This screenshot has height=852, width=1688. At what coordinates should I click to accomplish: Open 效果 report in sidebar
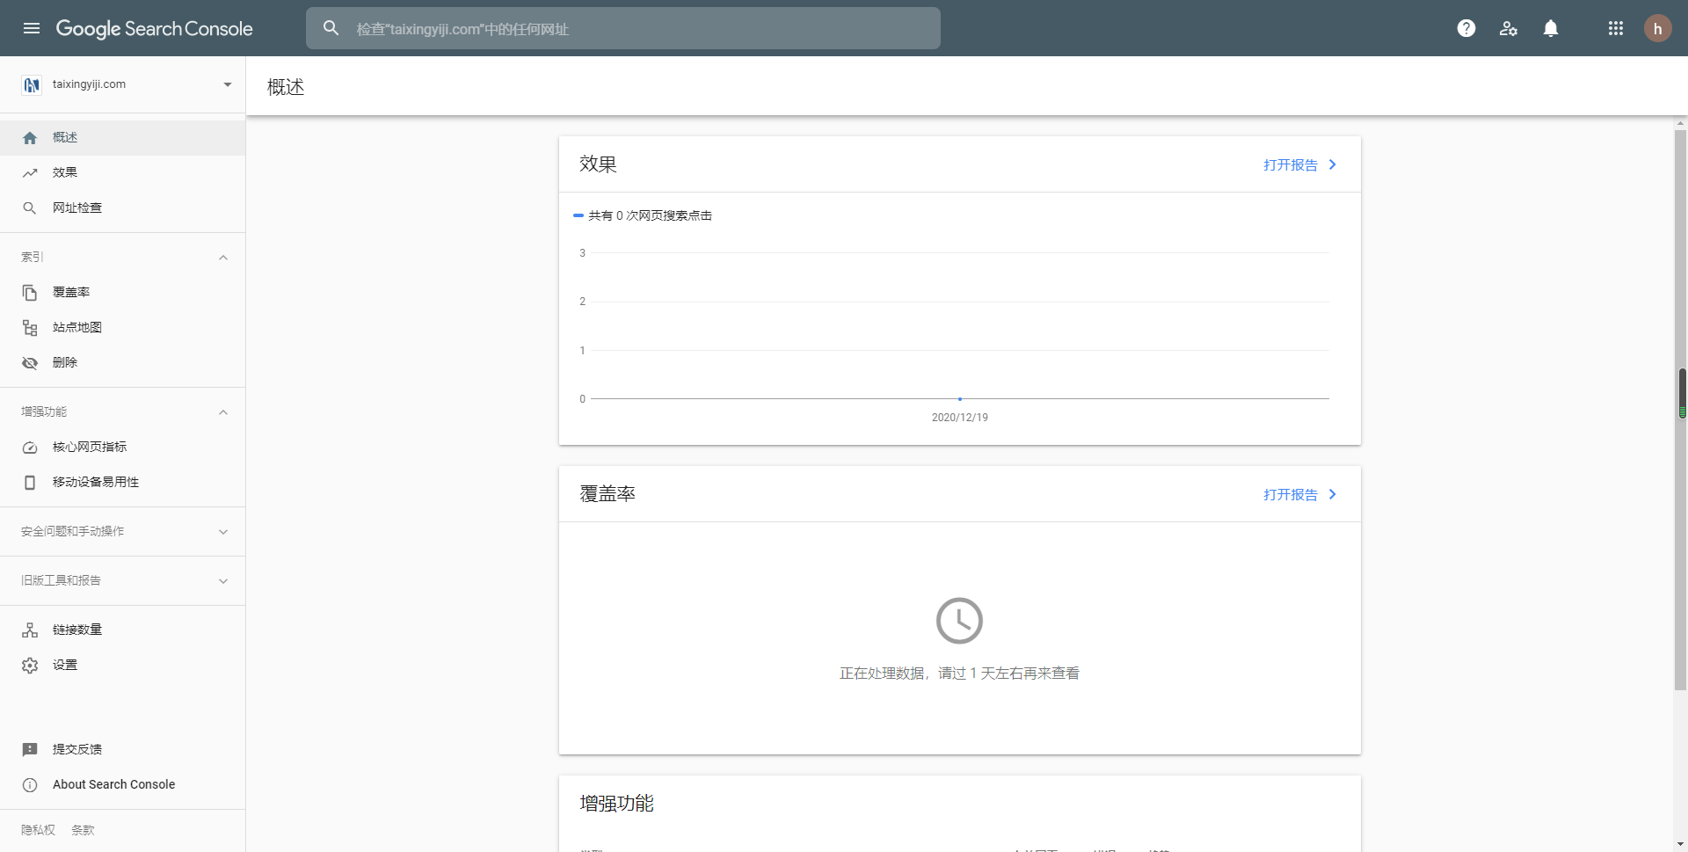pos(122,172)
